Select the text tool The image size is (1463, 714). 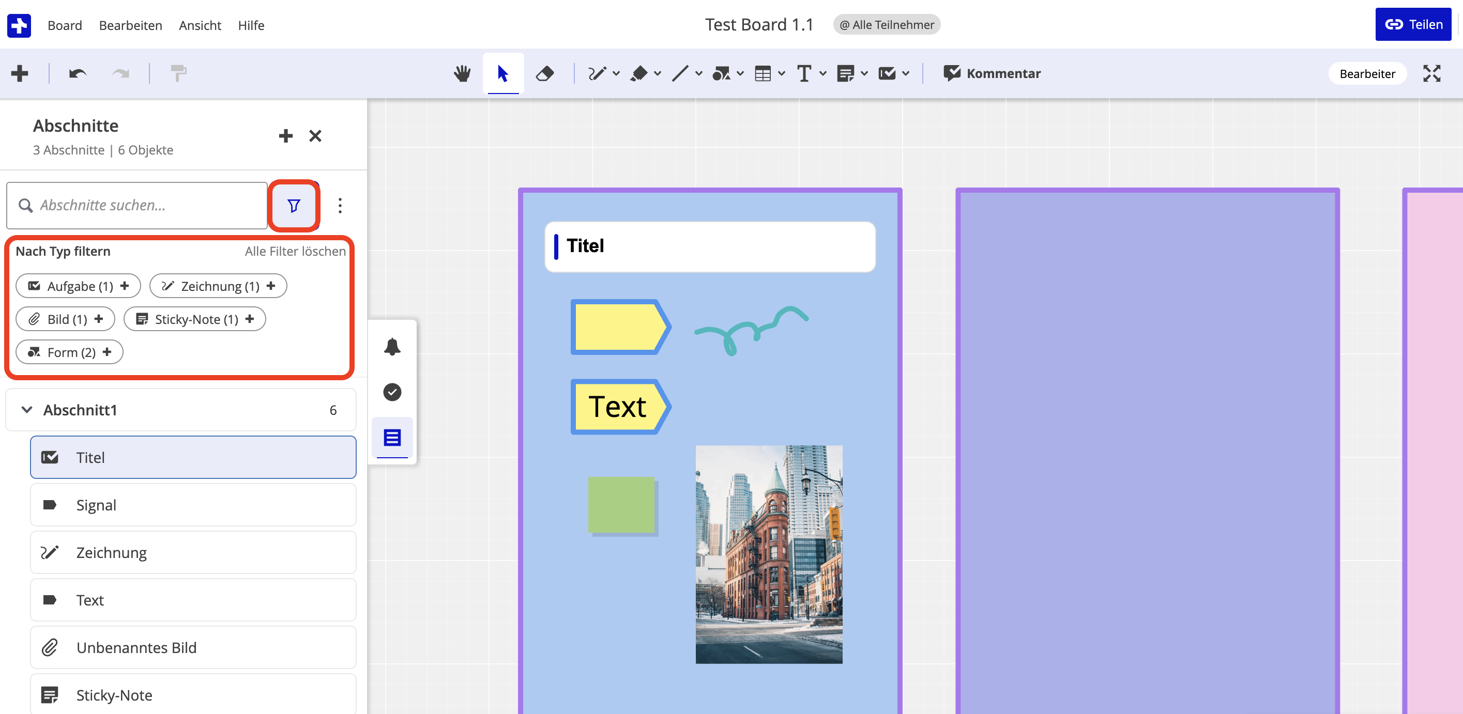[804, 73]
